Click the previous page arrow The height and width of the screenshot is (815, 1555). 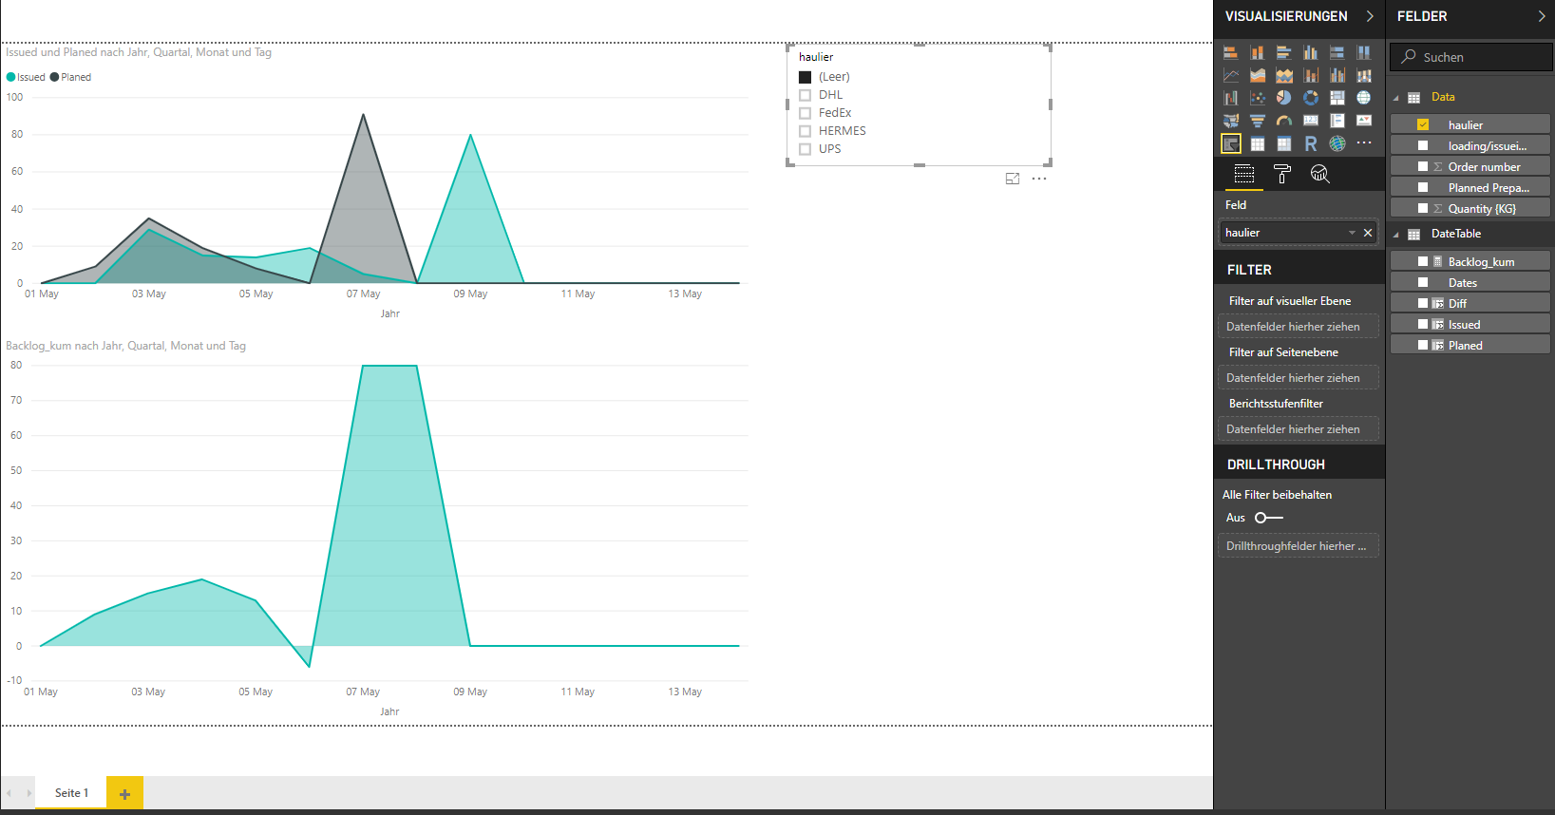9,793
